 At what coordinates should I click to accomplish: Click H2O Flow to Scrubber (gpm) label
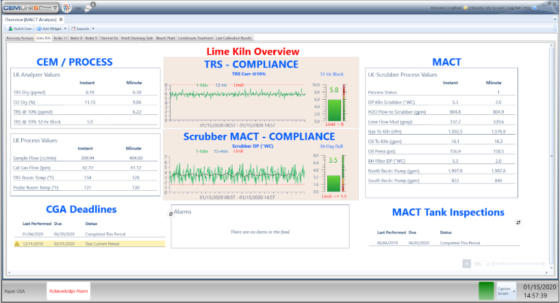(397, 111)
